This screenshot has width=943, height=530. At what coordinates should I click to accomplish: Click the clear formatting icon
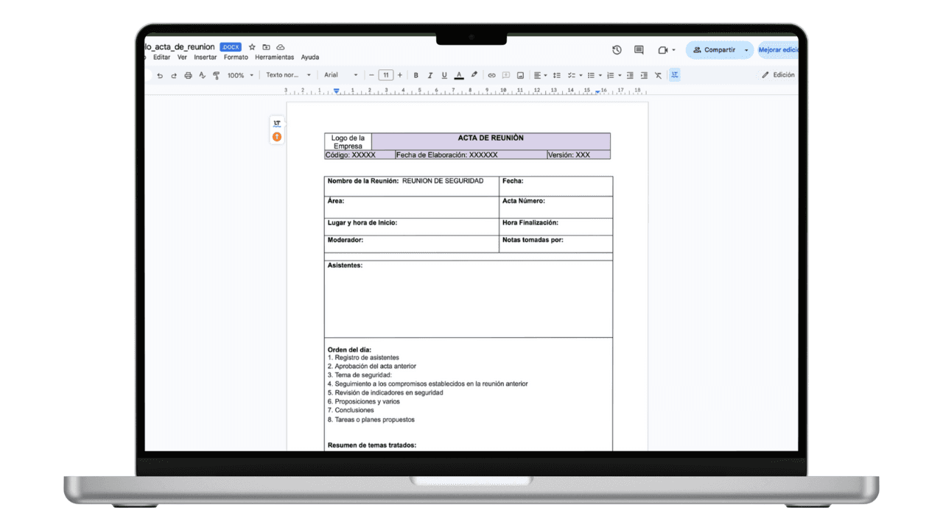pyautogui.click(x=658, y=75)
